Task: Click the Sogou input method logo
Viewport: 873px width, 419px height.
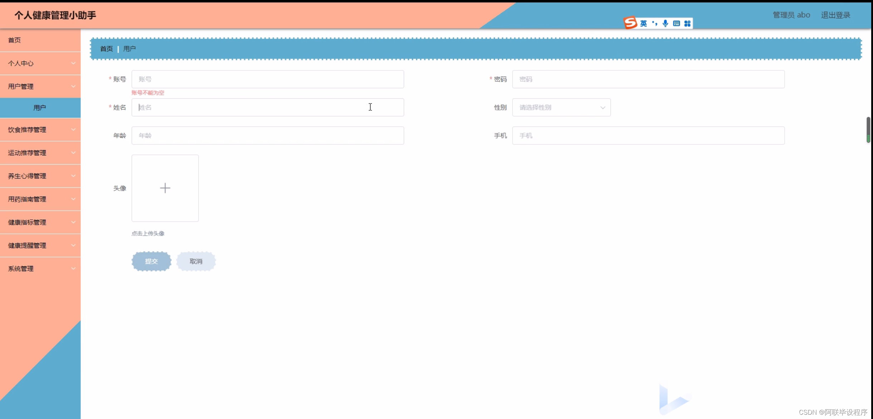Action: tap(631, 23)
